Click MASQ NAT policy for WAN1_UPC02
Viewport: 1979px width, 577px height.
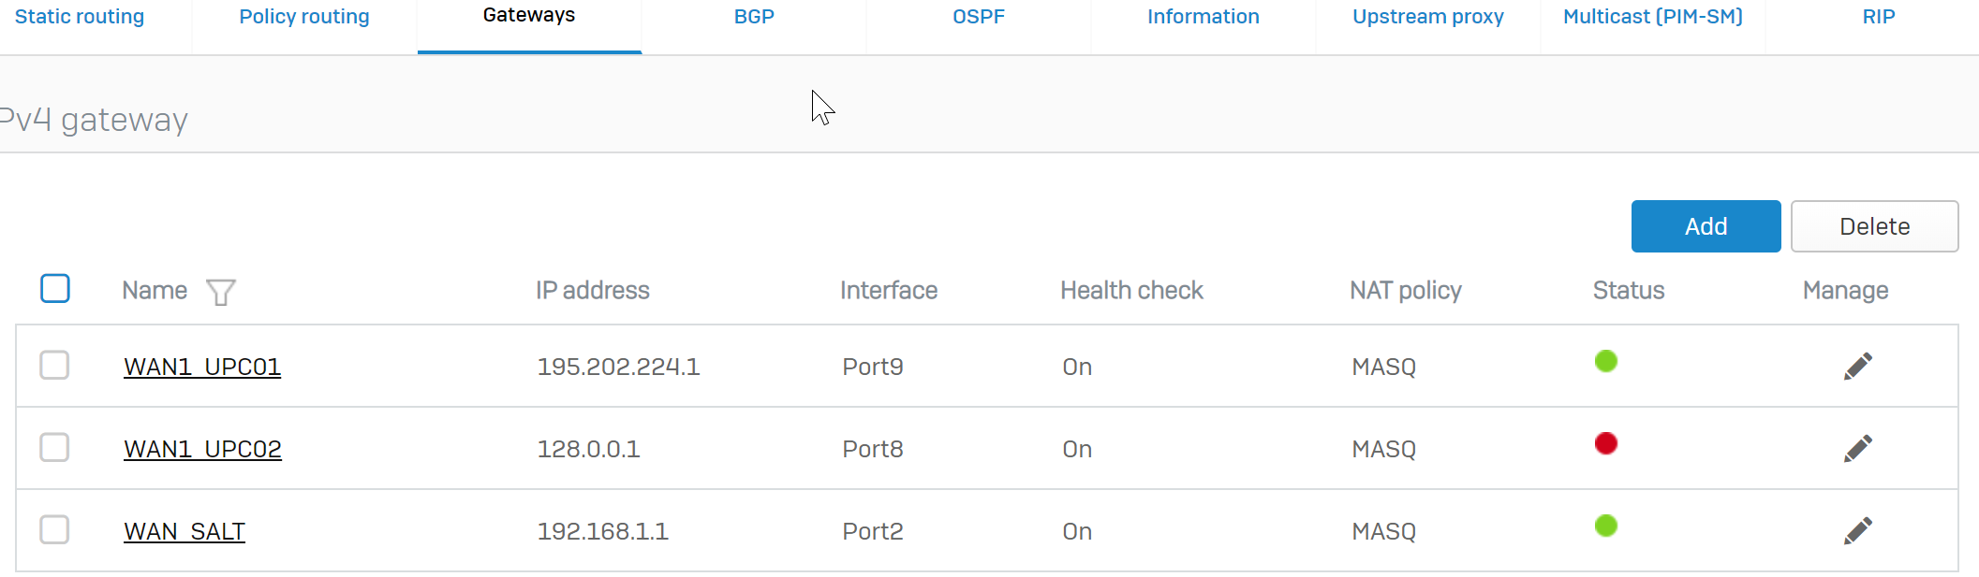[1383, 449]
